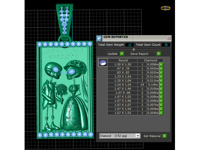Viewport: 200px width, 150px height.
Task: Click the 0.010tw weight cell
Action: (153, 89)
